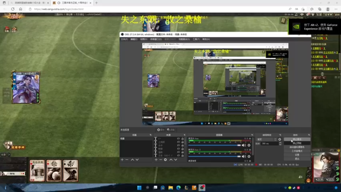Toggle lock on 文本 (GDI+) 7 source

tap(183, 155)
